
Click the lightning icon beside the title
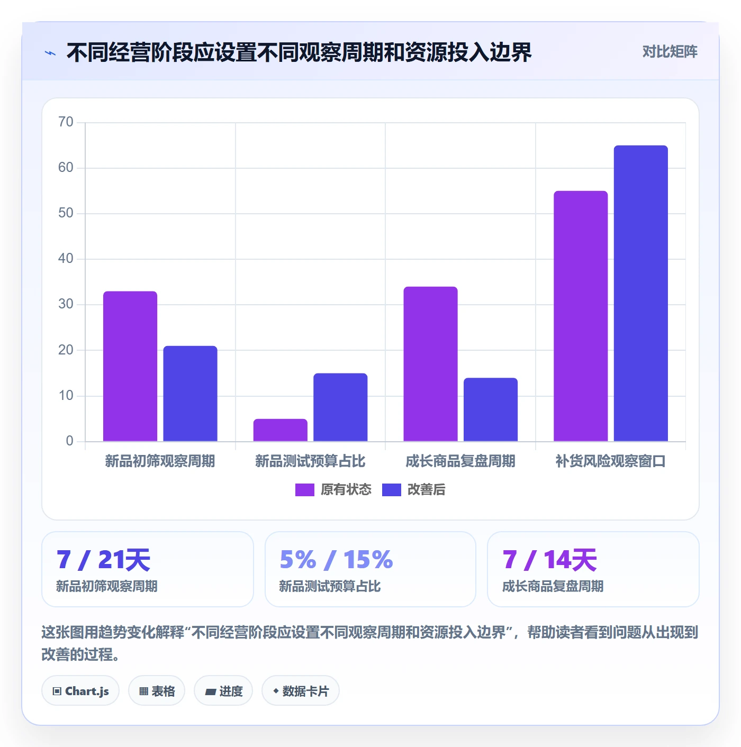pos(50,53)
